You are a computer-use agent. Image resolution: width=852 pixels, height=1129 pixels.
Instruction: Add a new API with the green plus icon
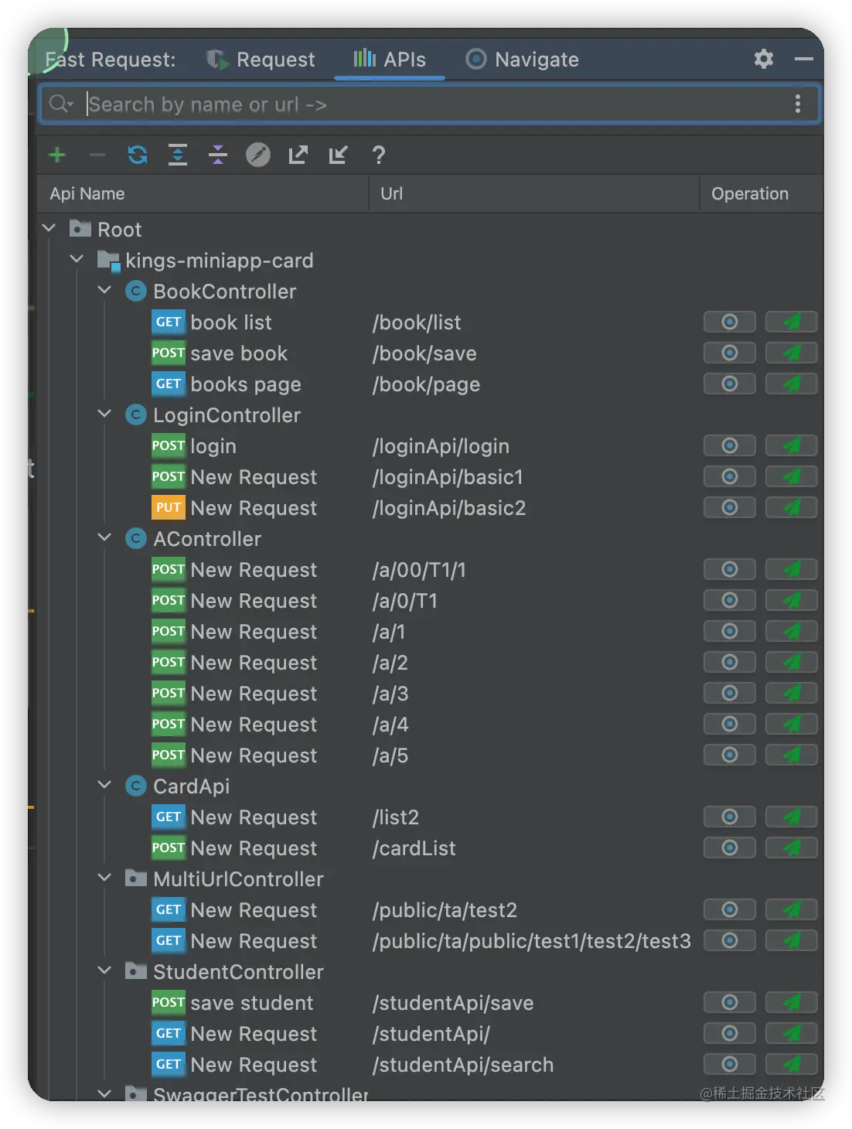57,155
